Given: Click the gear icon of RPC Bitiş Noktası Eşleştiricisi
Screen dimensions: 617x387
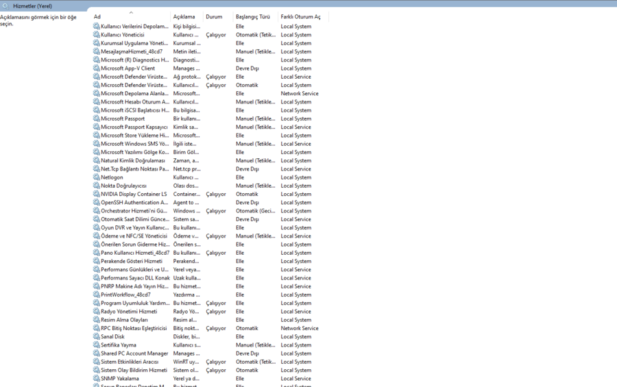Looking at the screenshot, I should click(x=97, y=328).
